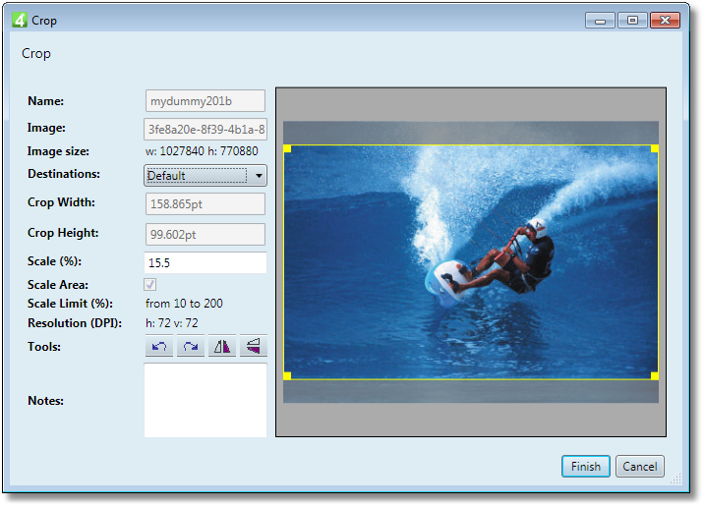Open the Destinations dropdown

[x=205, y=176]
